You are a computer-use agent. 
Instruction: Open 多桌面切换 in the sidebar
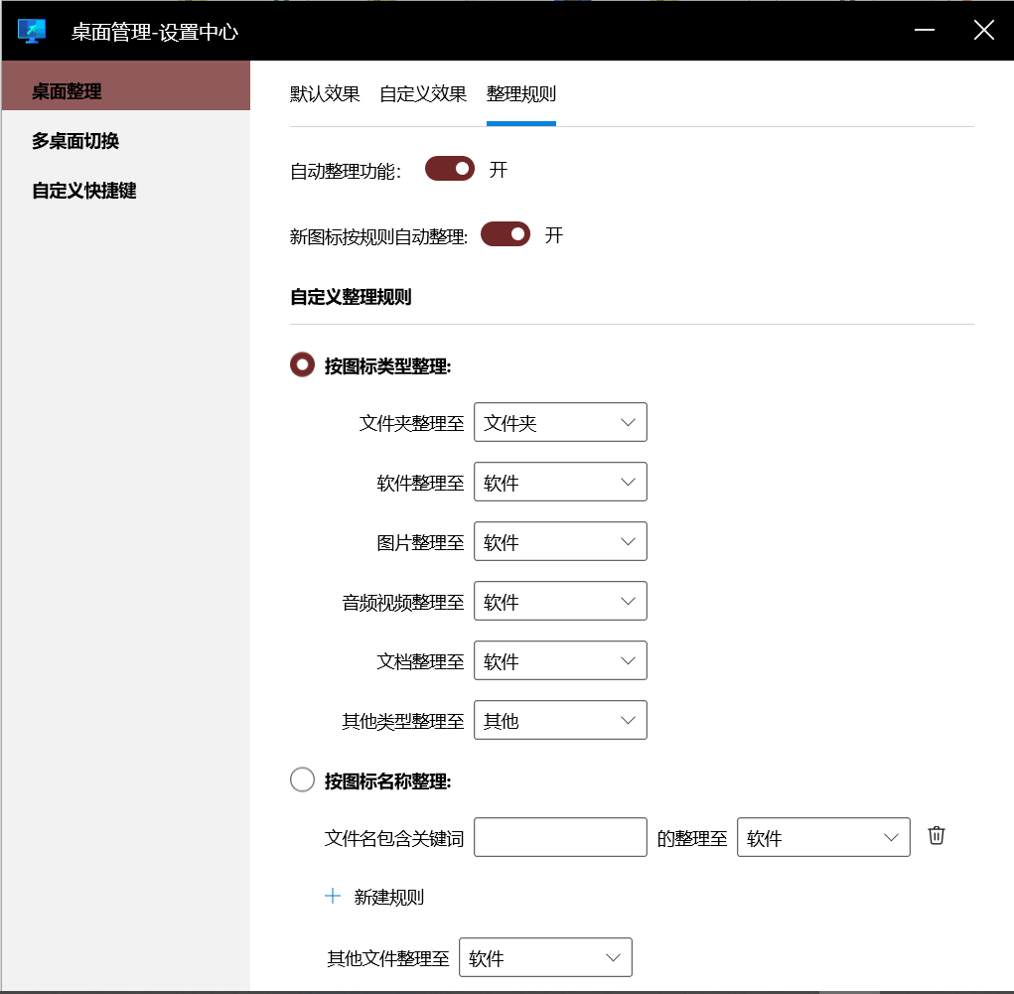click(x=126, y=141)
